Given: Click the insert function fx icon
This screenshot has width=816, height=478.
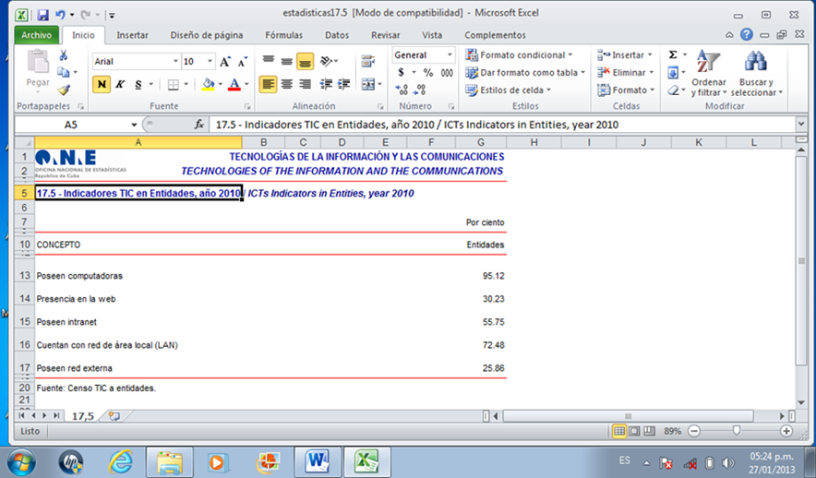Looking at the screenshot, I should 198,125.
